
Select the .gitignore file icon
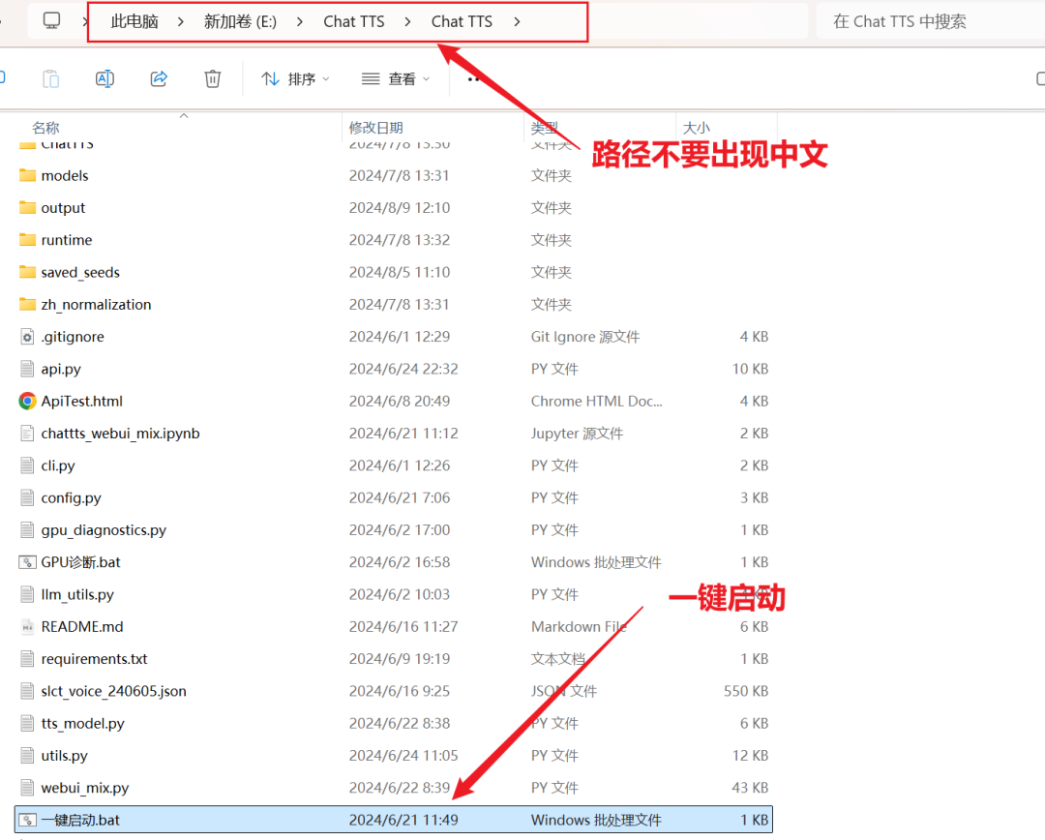point(27,337)
